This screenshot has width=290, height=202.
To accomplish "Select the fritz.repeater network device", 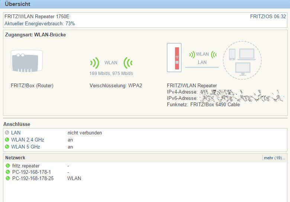I will [x=26, y=166].
